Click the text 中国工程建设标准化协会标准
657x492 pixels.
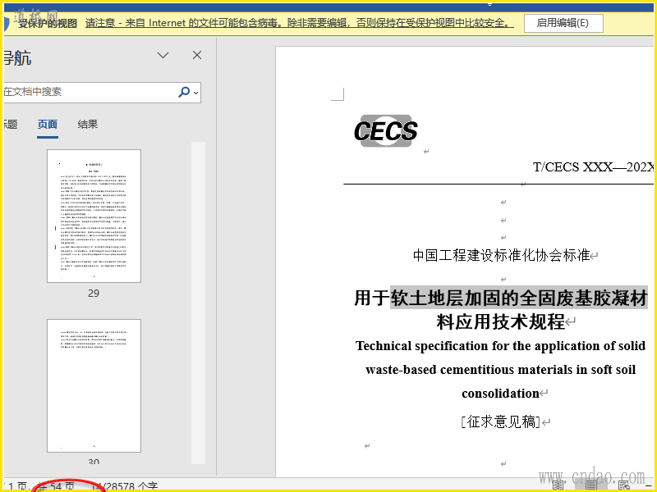[501, 255]
